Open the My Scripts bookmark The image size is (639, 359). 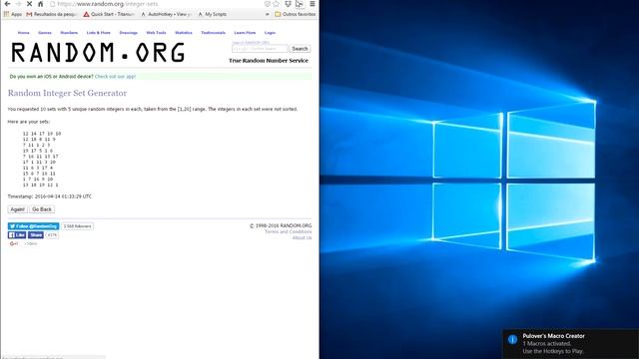pyautogui.click(x=213, y=14)
